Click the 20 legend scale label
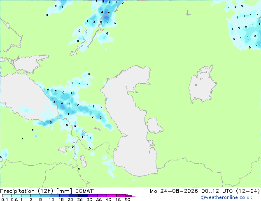261x201 pixels. (70, 199)
